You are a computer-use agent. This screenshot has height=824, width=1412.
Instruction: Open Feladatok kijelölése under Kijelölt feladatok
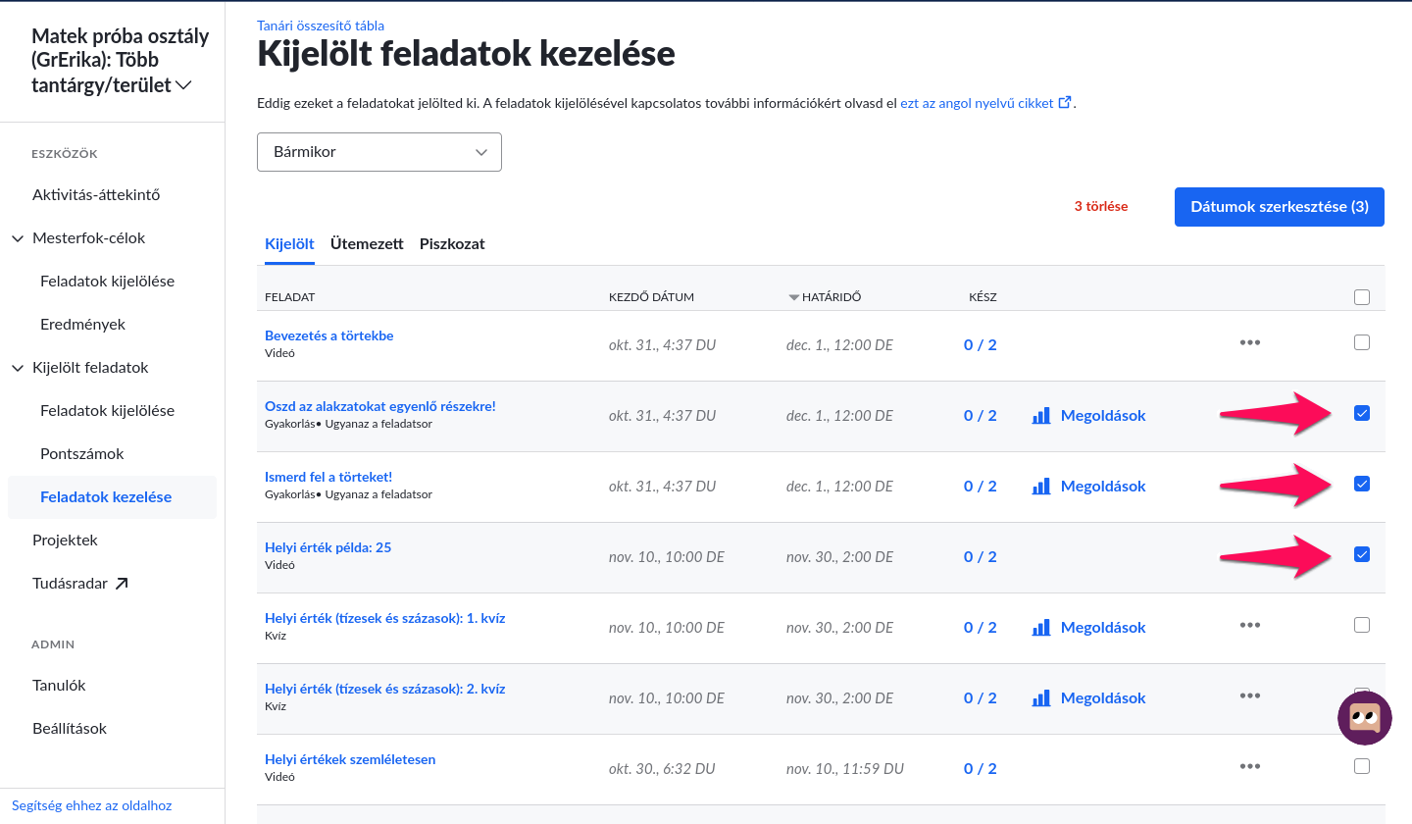pos(107,411)
